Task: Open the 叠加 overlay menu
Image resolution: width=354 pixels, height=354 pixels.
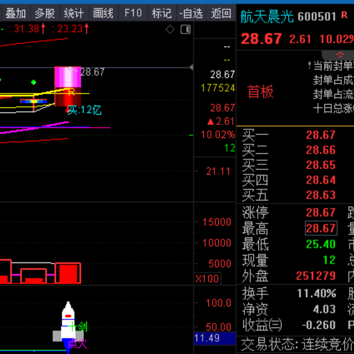Action: 16,13
